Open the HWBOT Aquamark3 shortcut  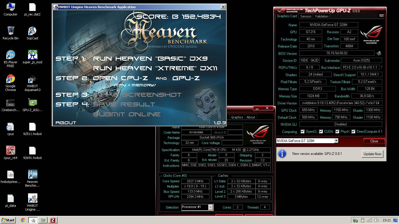[x=32, y=83]
